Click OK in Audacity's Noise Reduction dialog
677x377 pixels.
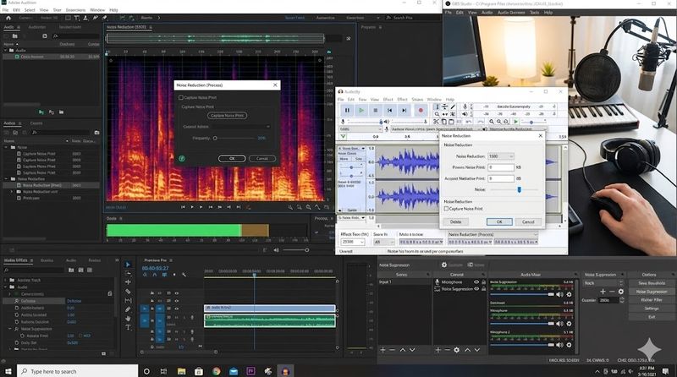click(x=498, y=221)
